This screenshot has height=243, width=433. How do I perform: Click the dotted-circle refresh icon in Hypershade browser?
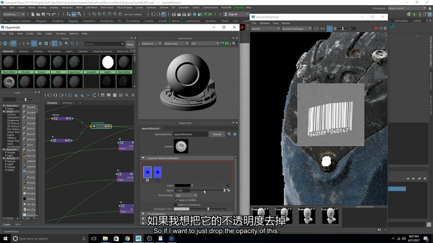pyautogui.click(x=73, y=43)
